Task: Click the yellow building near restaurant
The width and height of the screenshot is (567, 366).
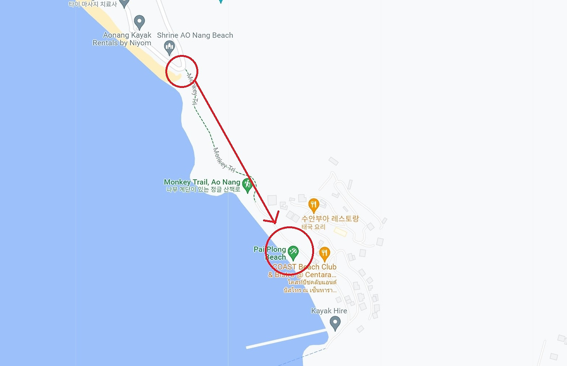Action: tap(340, 232)
